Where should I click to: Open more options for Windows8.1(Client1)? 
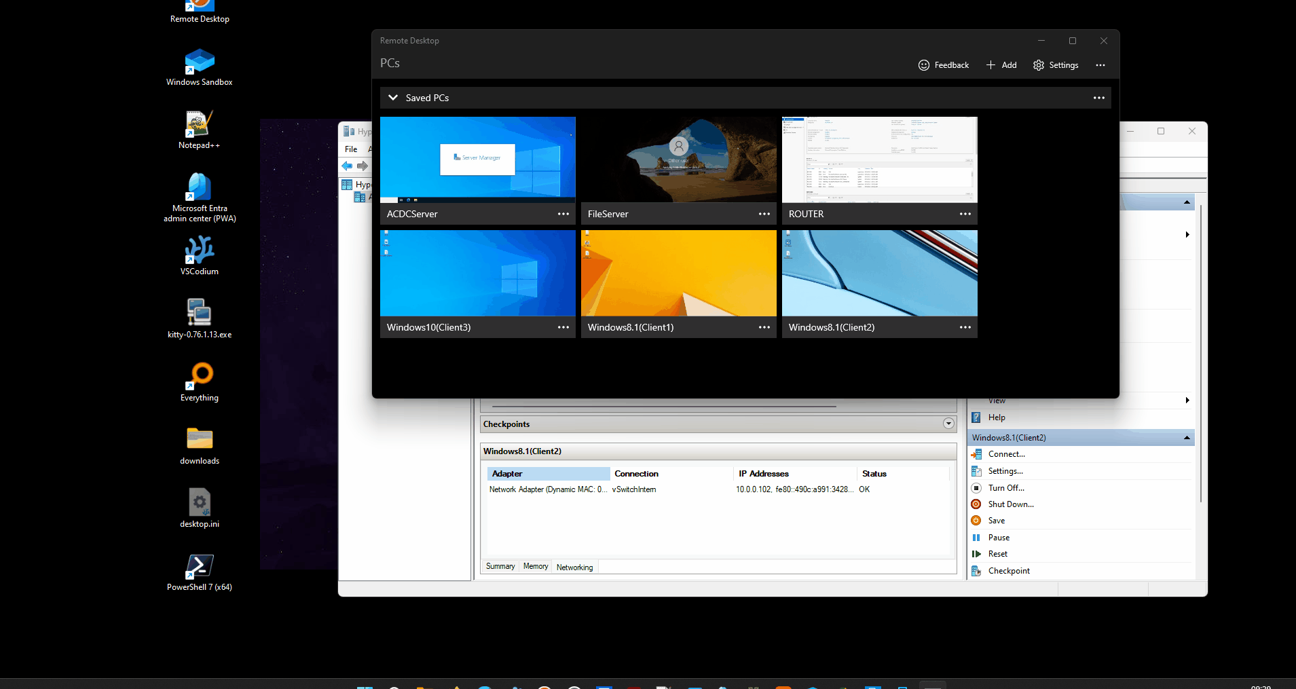click(764, 327)
